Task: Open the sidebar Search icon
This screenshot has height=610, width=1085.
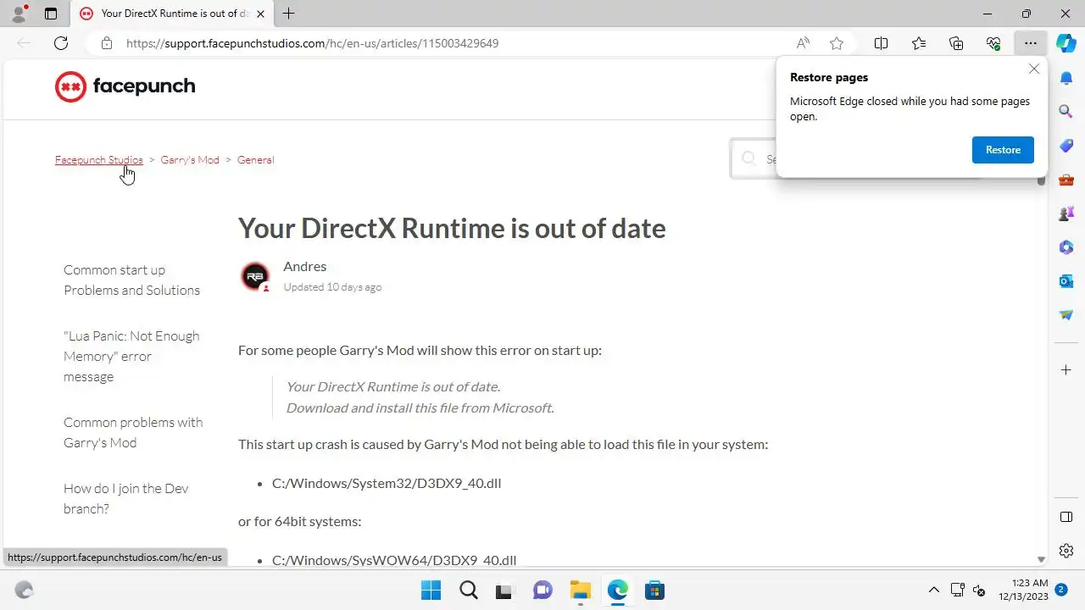Action: tap(1066, 111)
